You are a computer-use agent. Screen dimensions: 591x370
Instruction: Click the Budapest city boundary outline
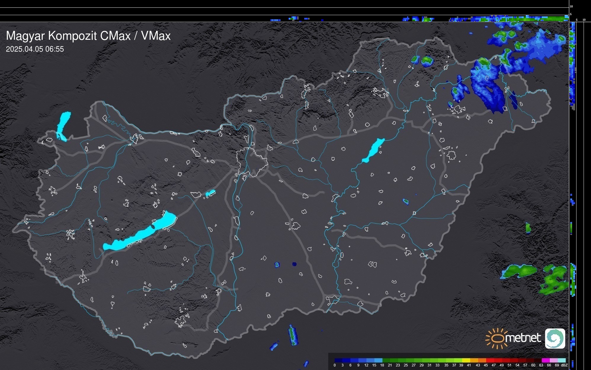point(251,162)
